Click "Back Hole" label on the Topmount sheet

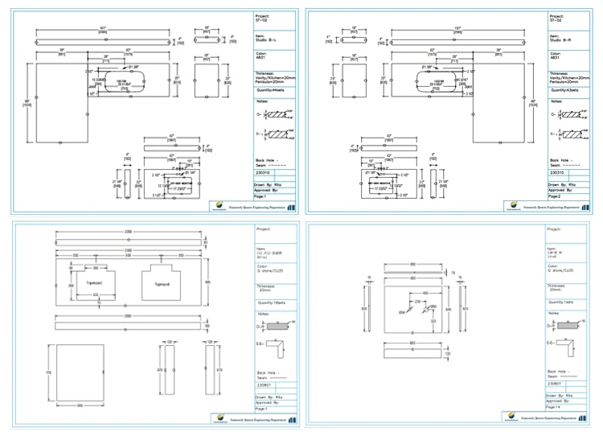point(268,373)
